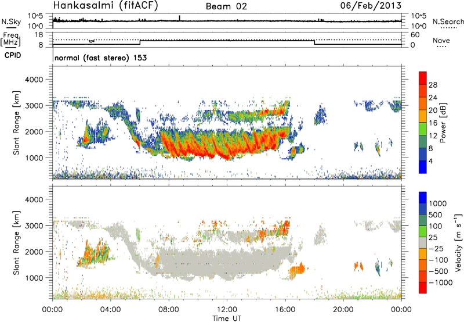The height and width of the screenshot is (322, 464).
Task: Click the '28' tick on the power colorbar
Action: point(433,85)
